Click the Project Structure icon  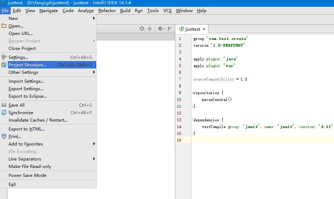tap(4, 65)
